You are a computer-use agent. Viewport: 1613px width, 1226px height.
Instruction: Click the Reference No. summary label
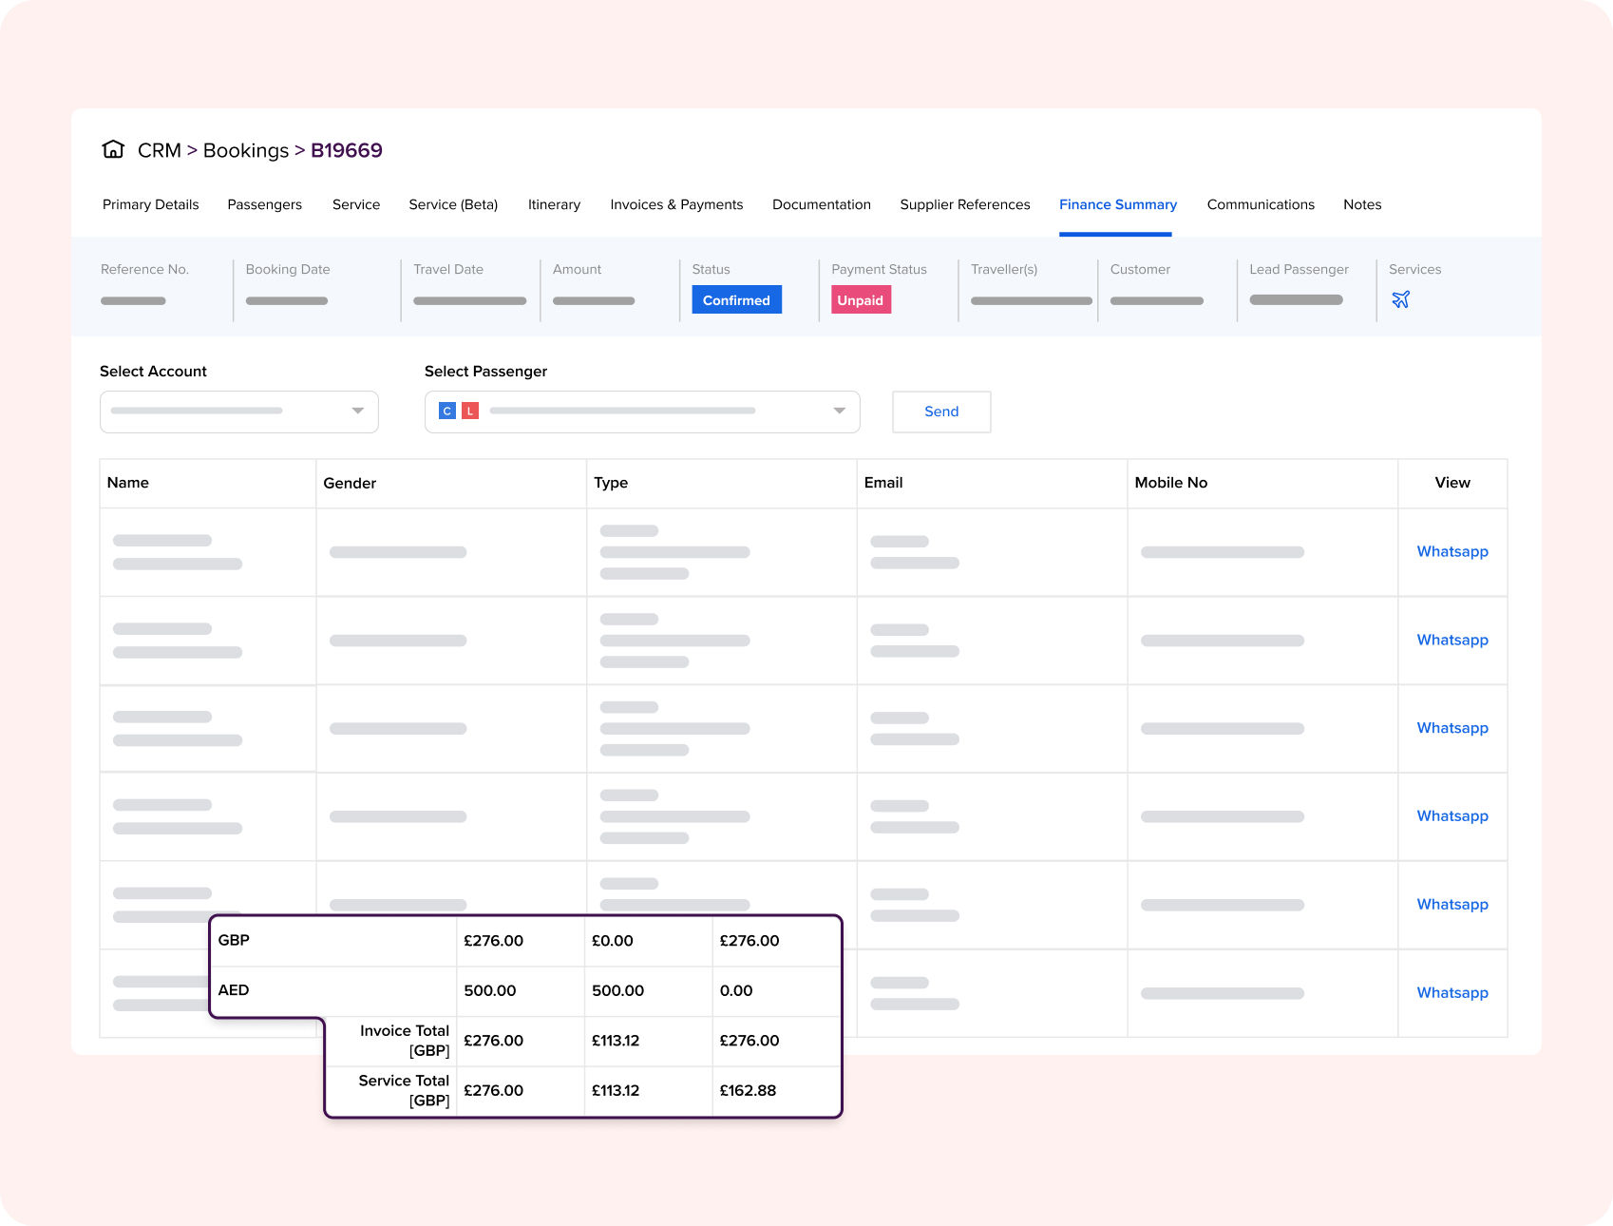click(145, 269)
